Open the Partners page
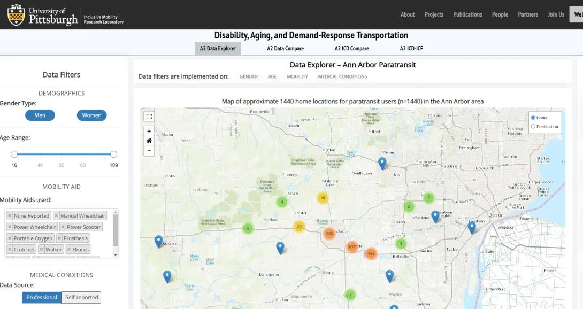The height and width of the screenshot is (309, 583). [528, 14]
